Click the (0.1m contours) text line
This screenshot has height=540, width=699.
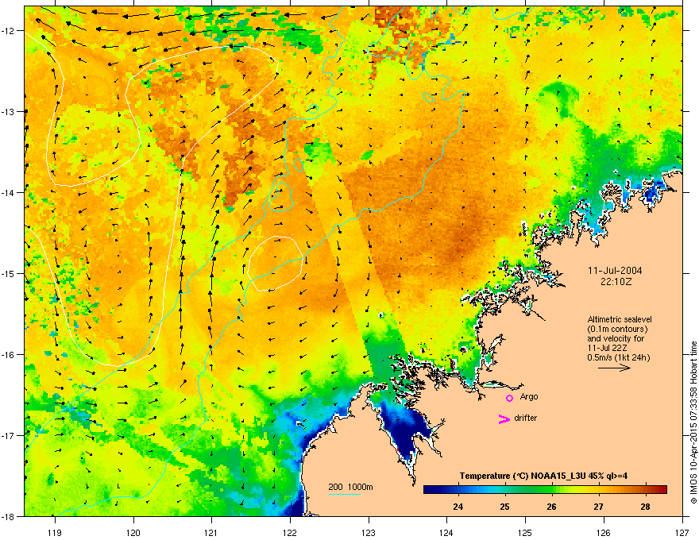click(x=617, y=329)
